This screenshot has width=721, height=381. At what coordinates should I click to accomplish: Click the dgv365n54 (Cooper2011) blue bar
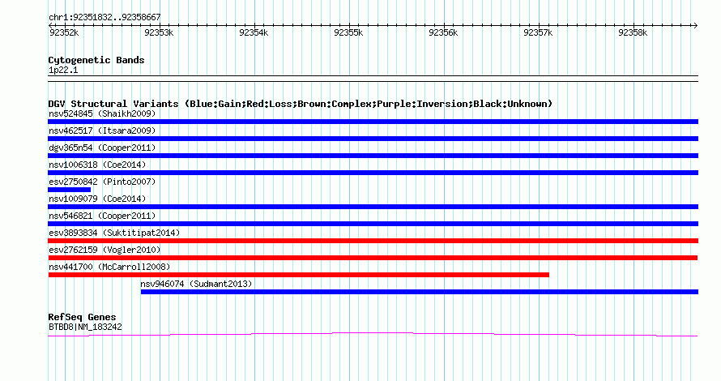[373, 156]
